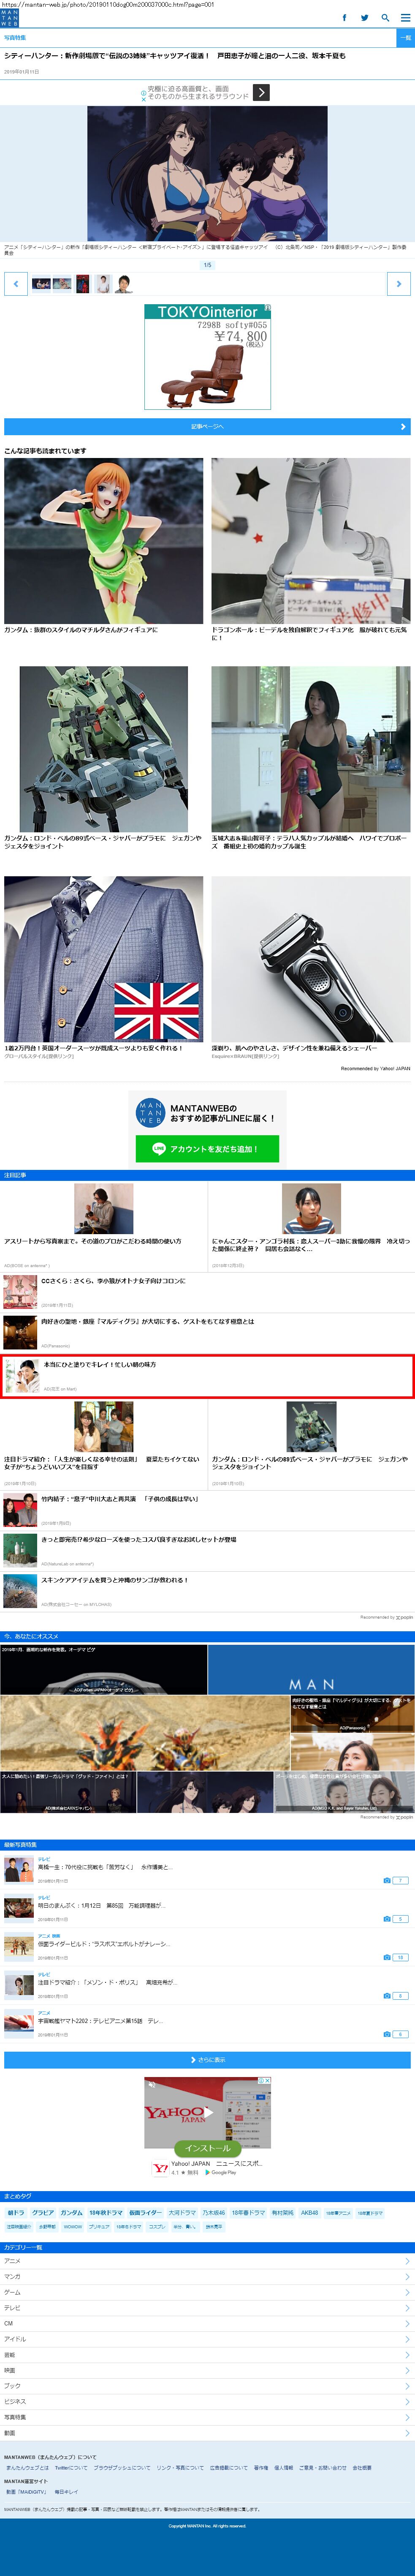Open the 高橋一生 photo article title
Screen dimensions: 415x2576
coord(105,1867)
